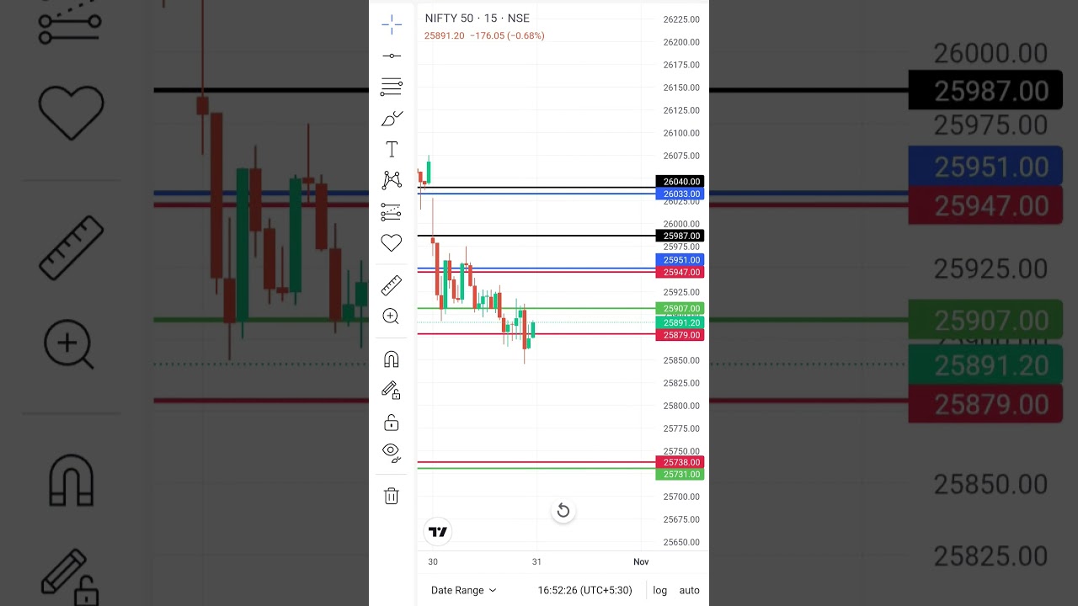
Task: Toggle lock all drawings
Action: pos(392,422)
